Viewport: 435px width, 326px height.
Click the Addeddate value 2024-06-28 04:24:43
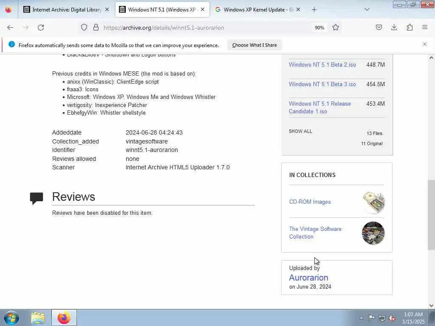tap(154, 132)
